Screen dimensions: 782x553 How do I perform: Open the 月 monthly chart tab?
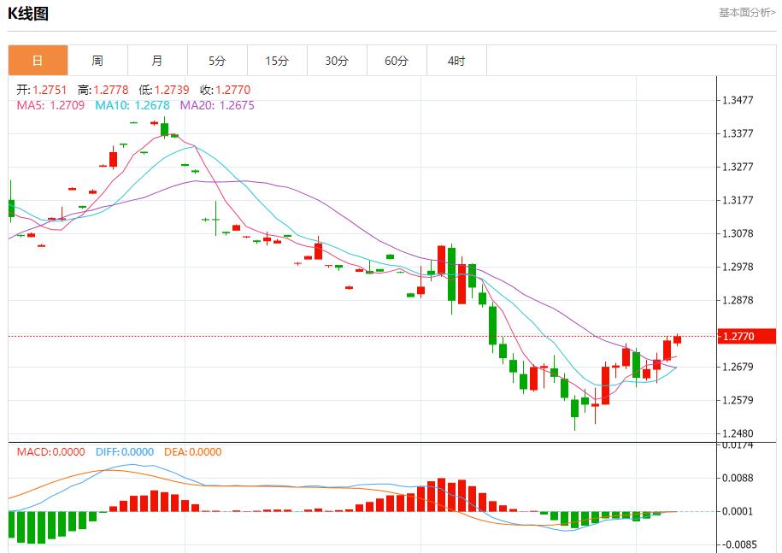(157, 61)
